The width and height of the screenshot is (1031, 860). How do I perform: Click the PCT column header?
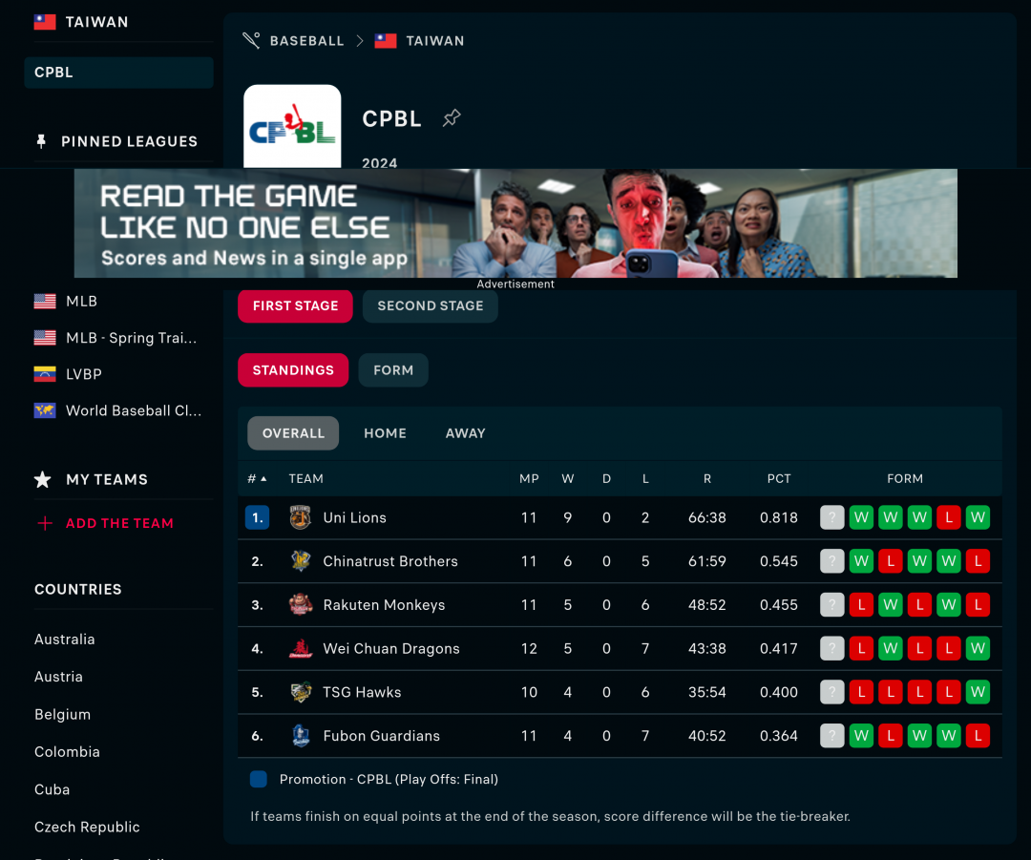pyautogui.click(x=779, y=478)
